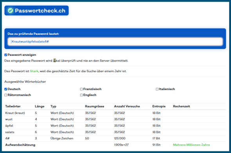Open the Passwortcheck.ch home banner
231x153 pixels.
click(x=36, y=11)
